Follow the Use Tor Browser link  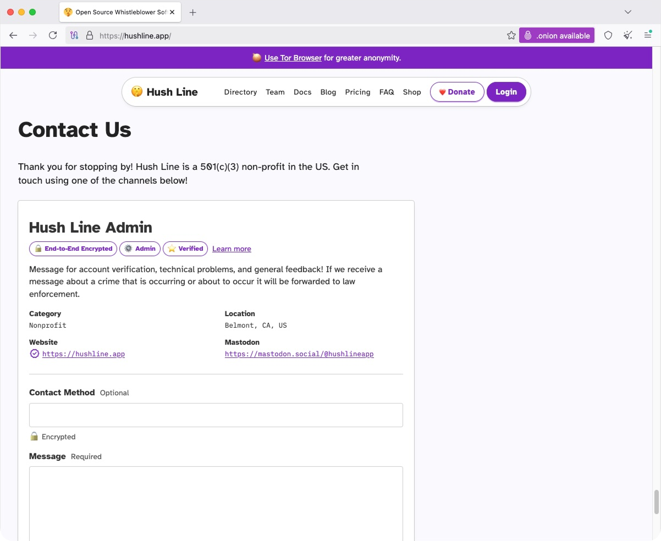(293, 58)
